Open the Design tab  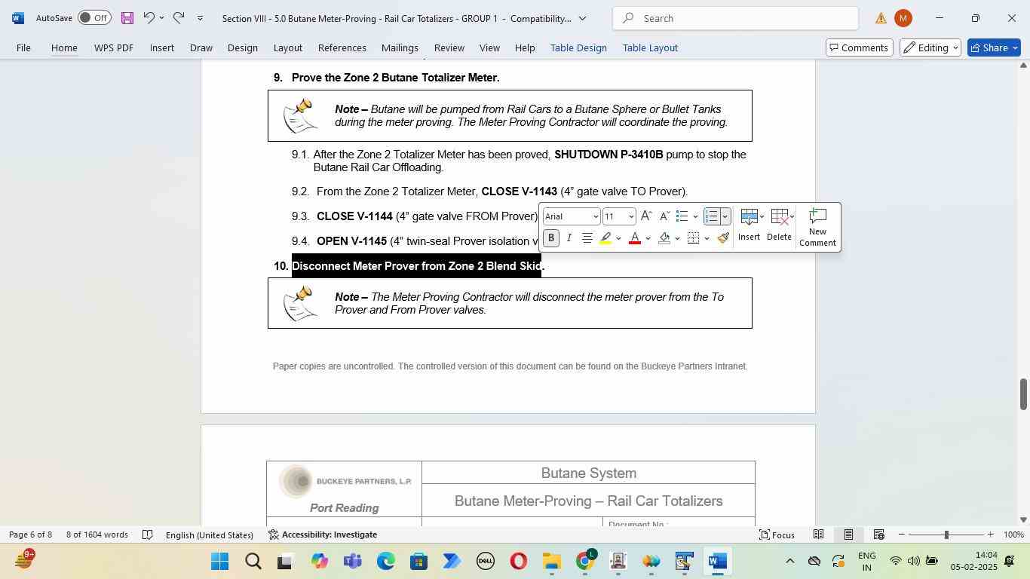click(243, 47)
